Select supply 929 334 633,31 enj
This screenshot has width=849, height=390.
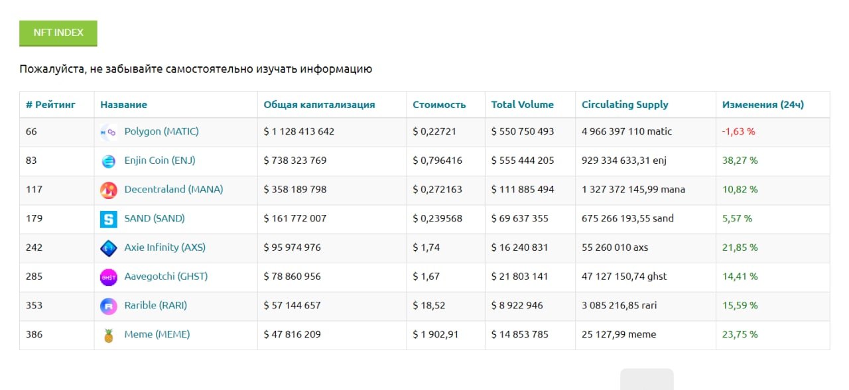pos(625,161)
